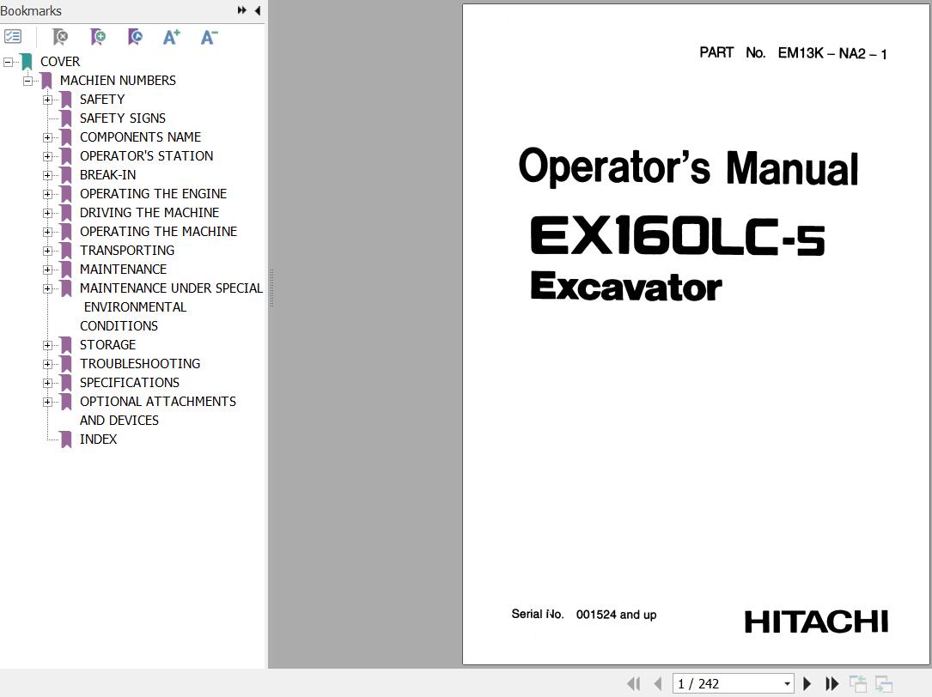Open OPERATING THE ENGINE bookmark label

[154, 194]
